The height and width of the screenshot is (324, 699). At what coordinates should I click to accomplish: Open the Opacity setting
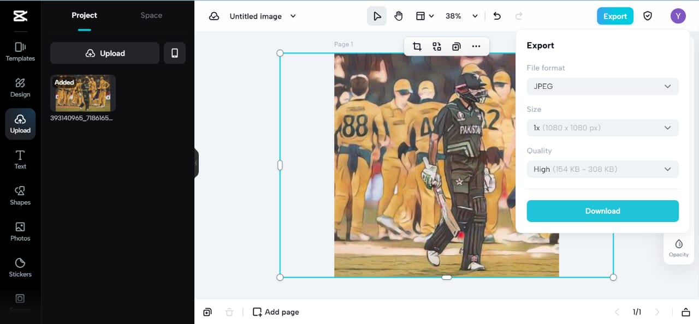coord(679,248)
